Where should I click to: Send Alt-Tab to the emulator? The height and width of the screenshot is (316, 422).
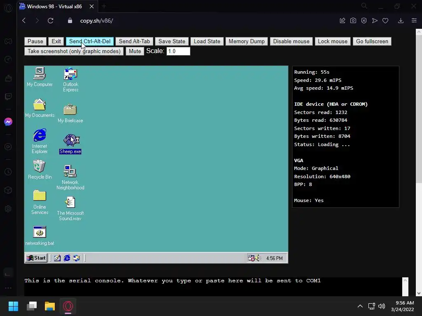pyautogui.click(x=134, y=42)
